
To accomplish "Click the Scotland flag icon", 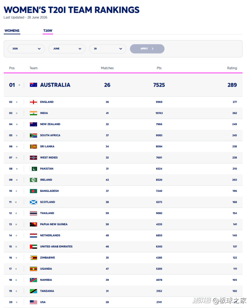I will [33, 202].
